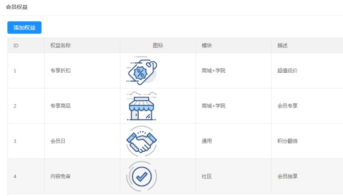Click the 会员独享 description cell

287,176
